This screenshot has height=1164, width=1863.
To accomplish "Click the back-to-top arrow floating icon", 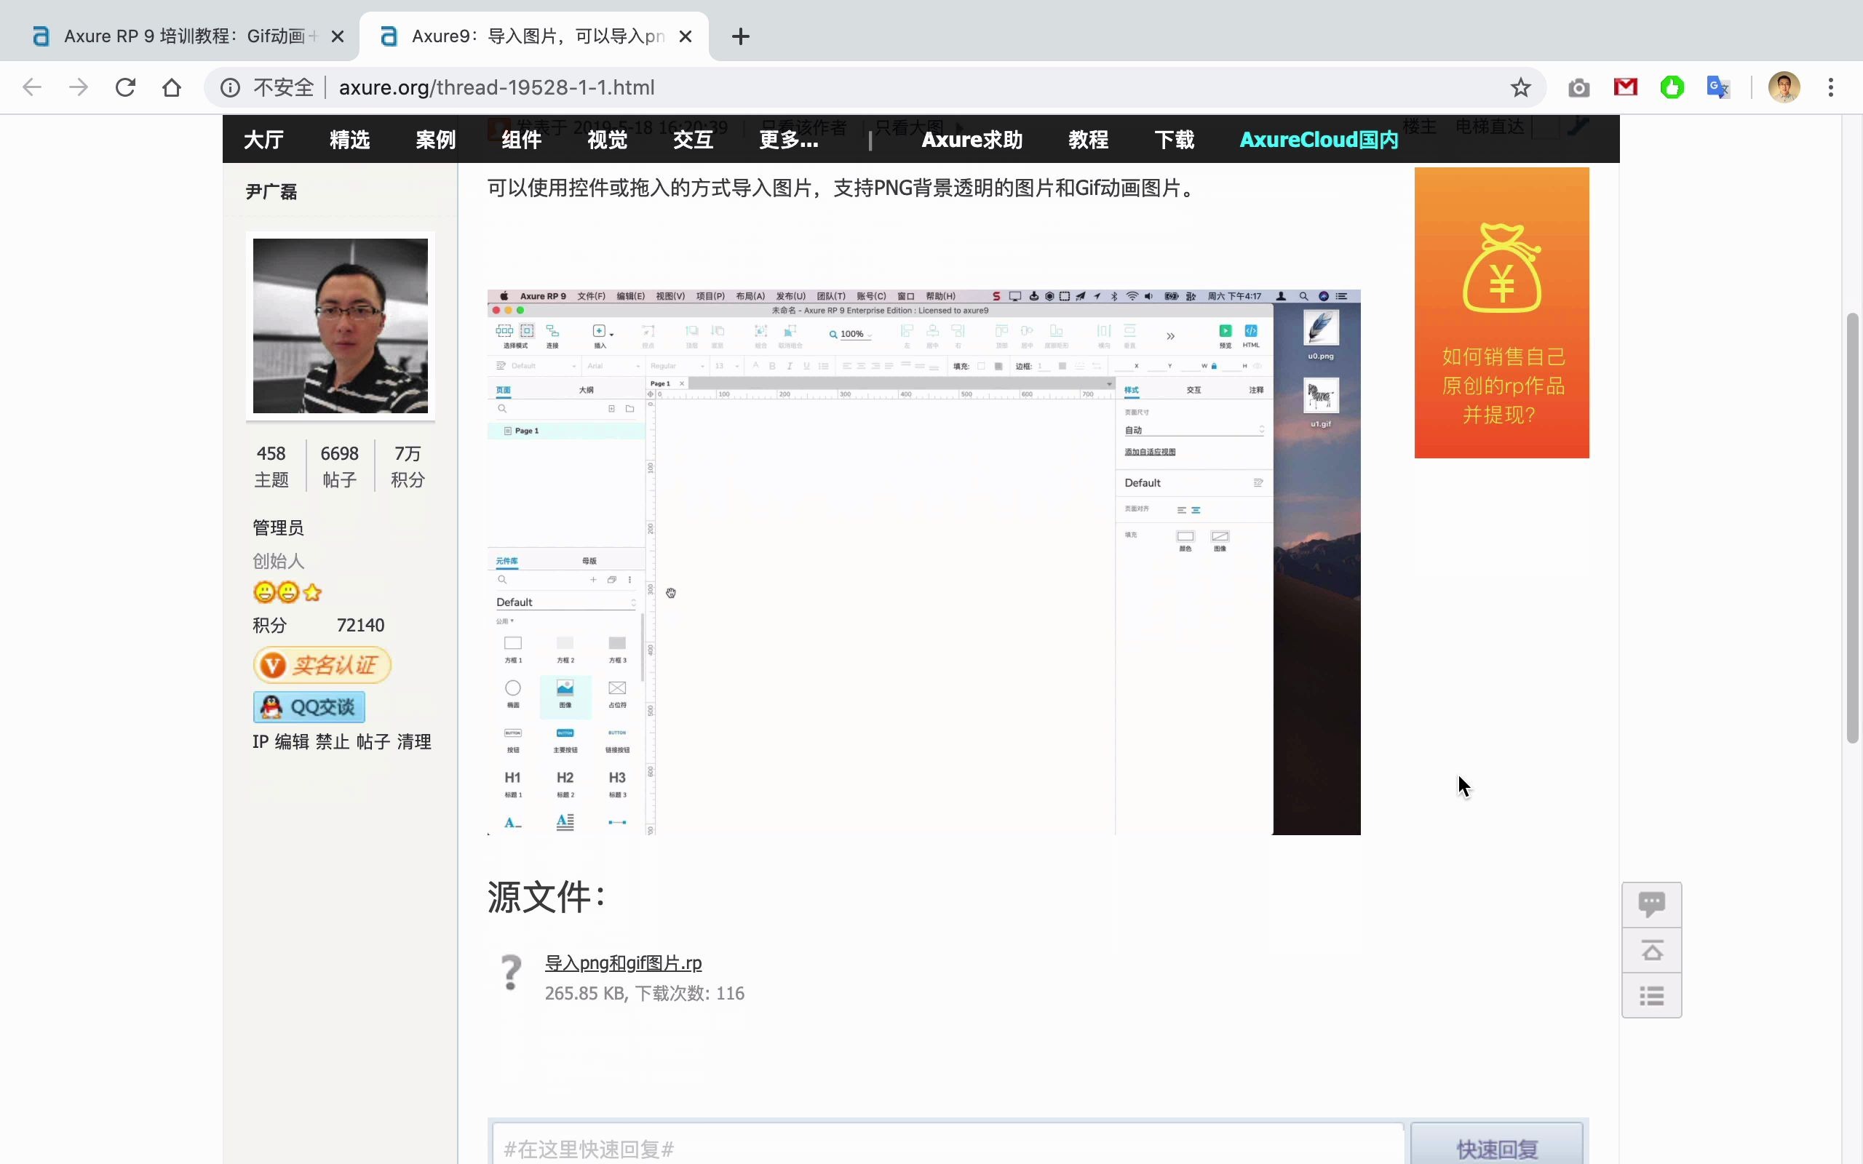I will (1652, 951).
